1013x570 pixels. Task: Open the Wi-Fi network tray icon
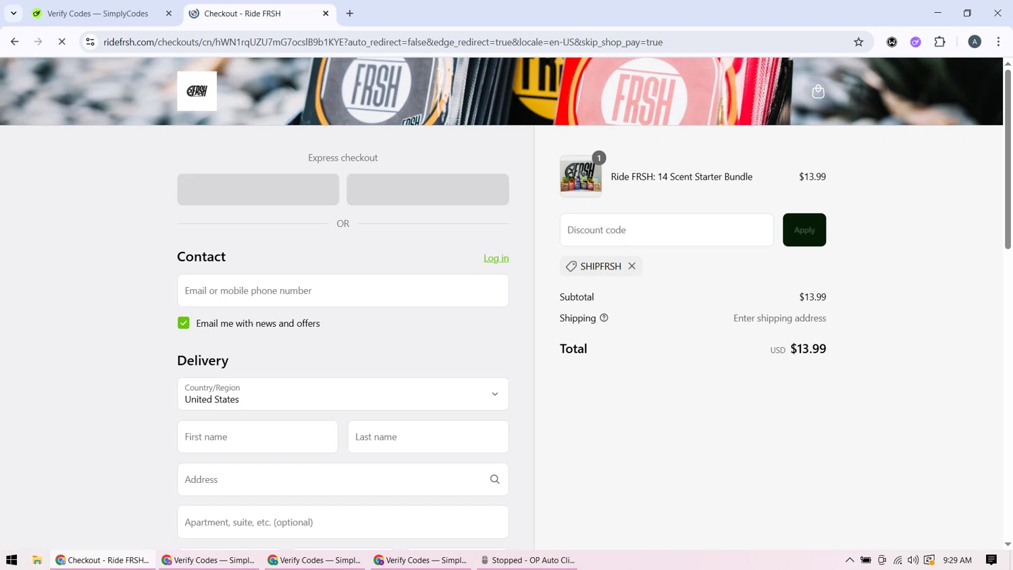tap(898, 560)
